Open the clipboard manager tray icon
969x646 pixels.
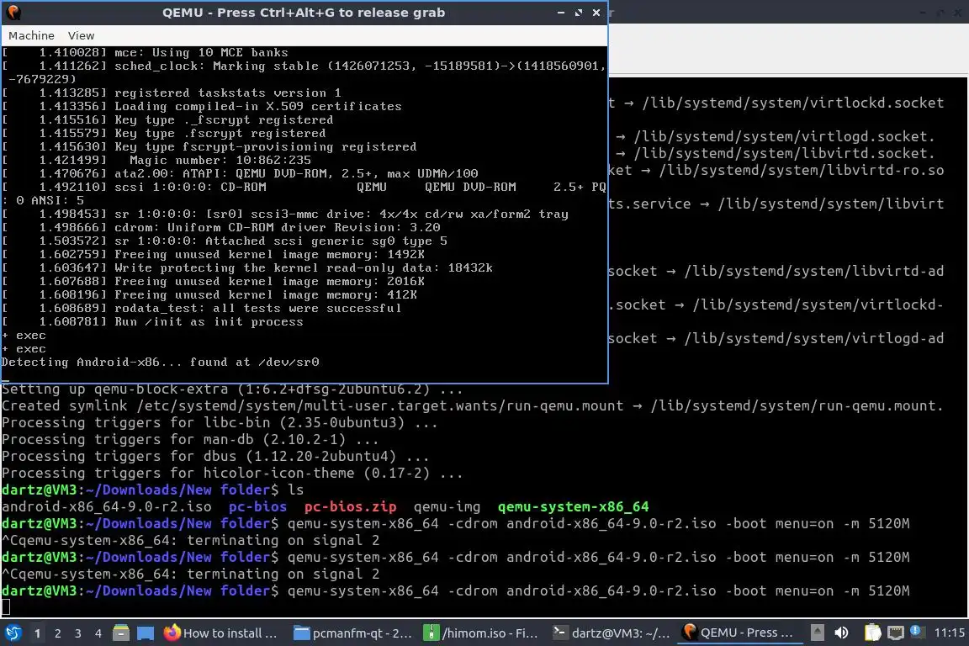[x=872, y=633]
